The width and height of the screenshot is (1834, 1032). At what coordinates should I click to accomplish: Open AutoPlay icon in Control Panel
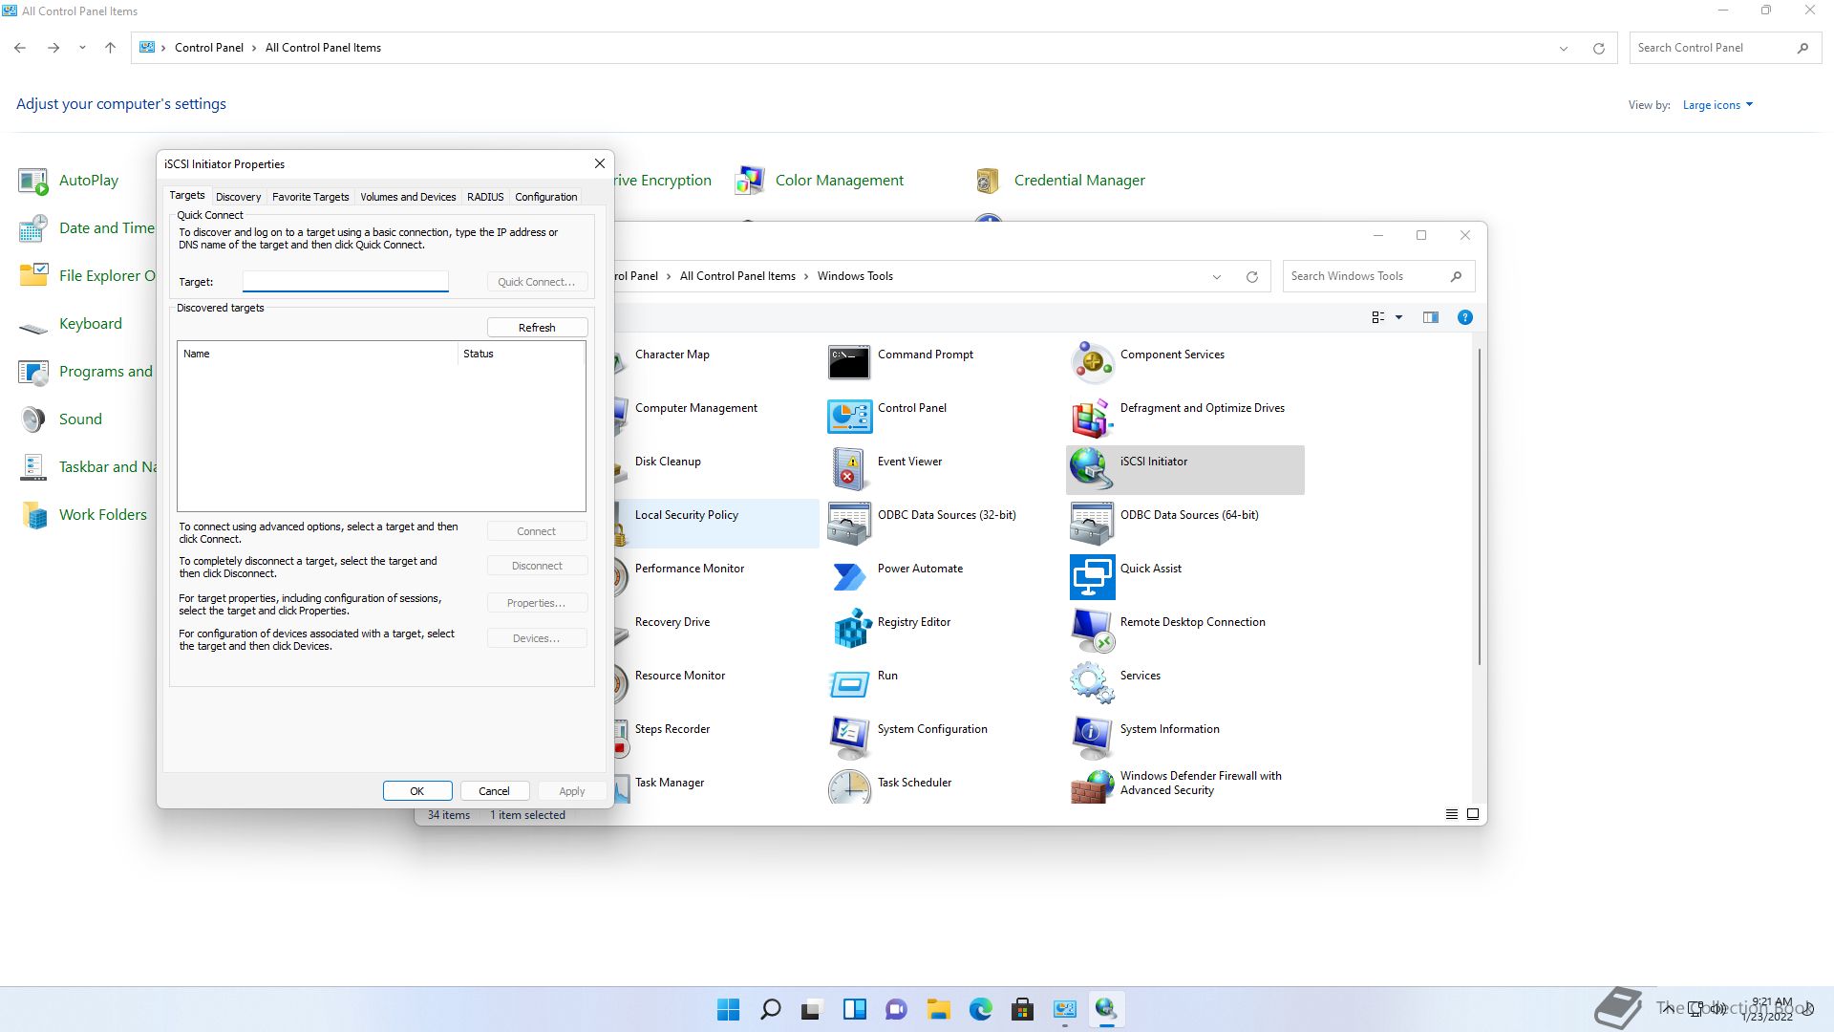coord(33,181)
